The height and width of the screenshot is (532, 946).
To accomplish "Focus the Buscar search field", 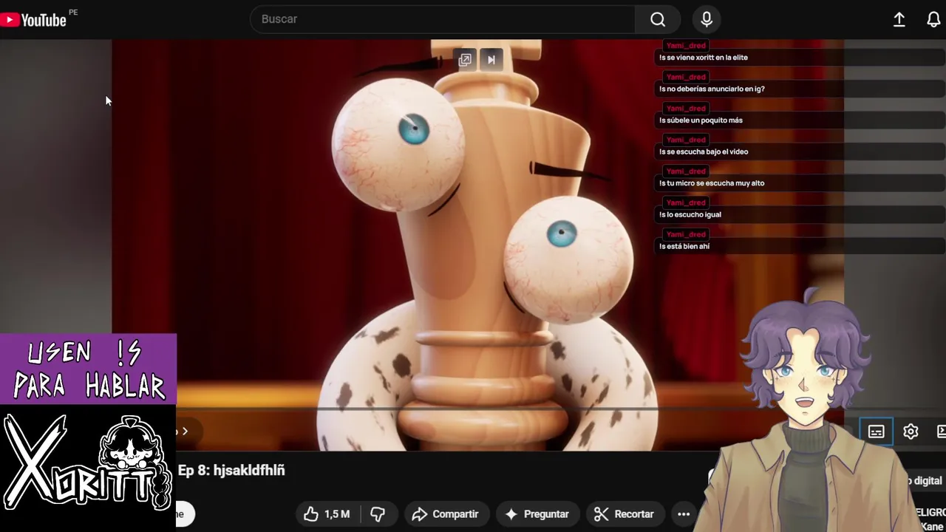I will [442, 19].
